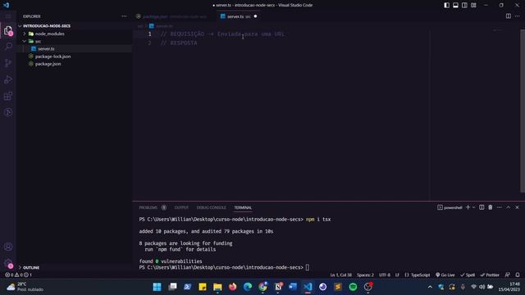The height and width of the screenshot is (295, 525).
Task: Click the terminal input prompt line
Action: [x=224, y=267]
